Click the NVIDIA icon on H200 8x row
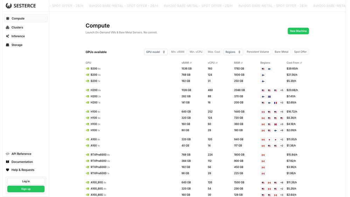This screenshot has width=350, height=197. (87, 90)
